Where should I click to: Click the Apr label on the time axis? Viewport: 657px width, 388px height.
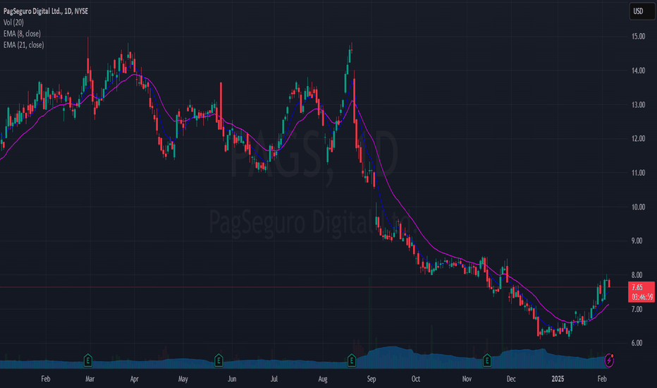tap(134, 379)
